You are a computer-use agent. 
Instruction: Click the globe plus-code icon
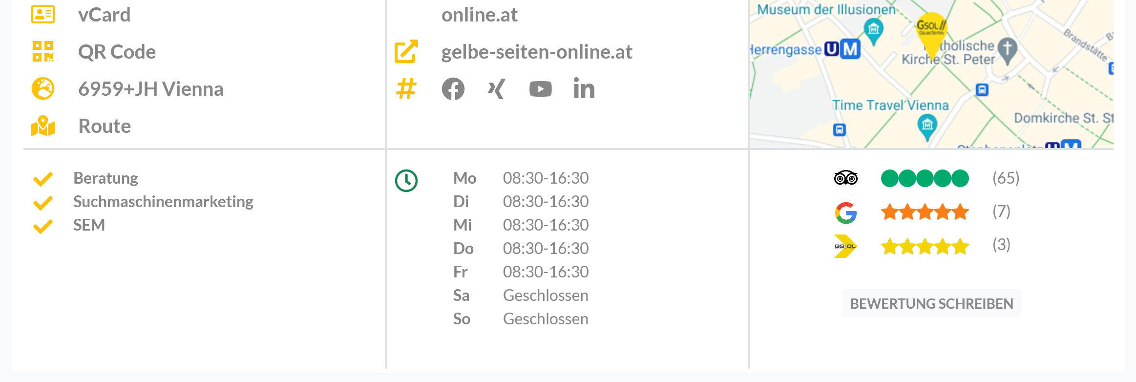pos(43,89)
